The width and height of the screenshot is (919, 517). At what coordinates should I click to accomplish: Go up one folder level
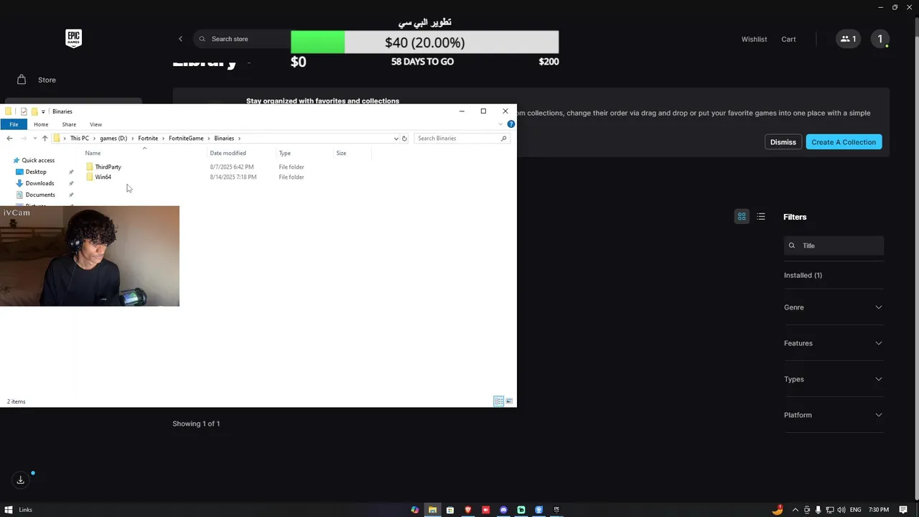coord(45,138)
